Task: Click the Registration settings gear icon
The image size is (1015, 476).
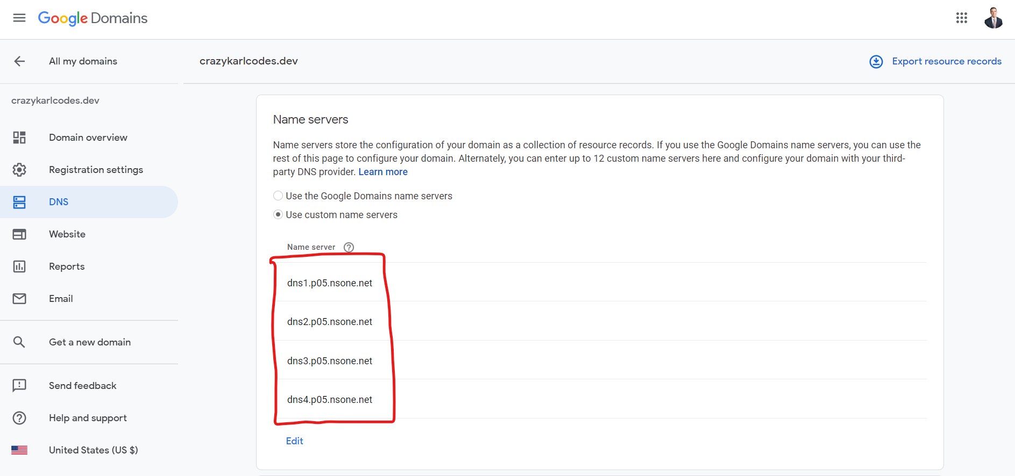Action: 19,170
